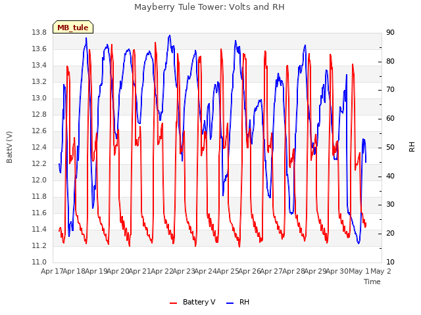Click the 11.0 voltage tick label
The image size is (421, 315).
39,262
